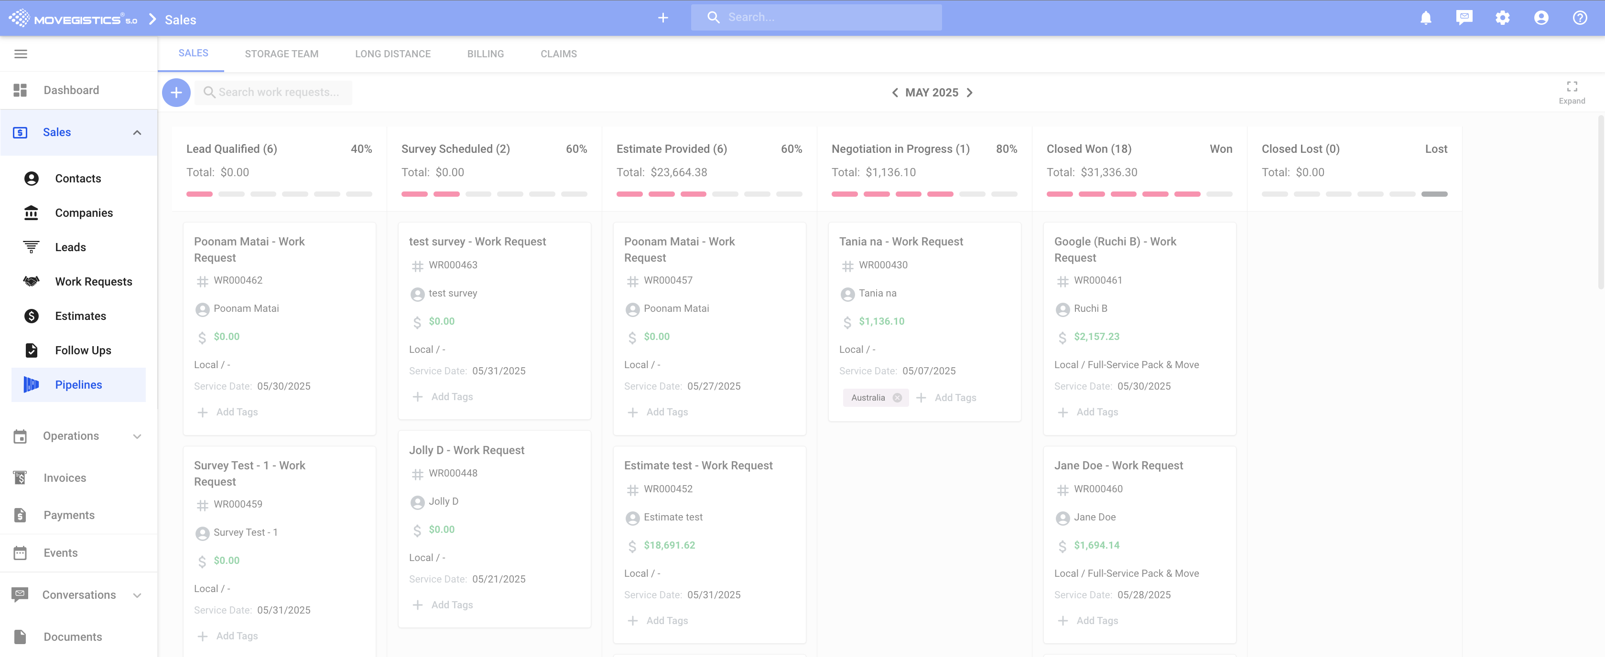Toggle the hamburger sidebar menu
The width and height of the screenshot is (1605, 657).
21,54
